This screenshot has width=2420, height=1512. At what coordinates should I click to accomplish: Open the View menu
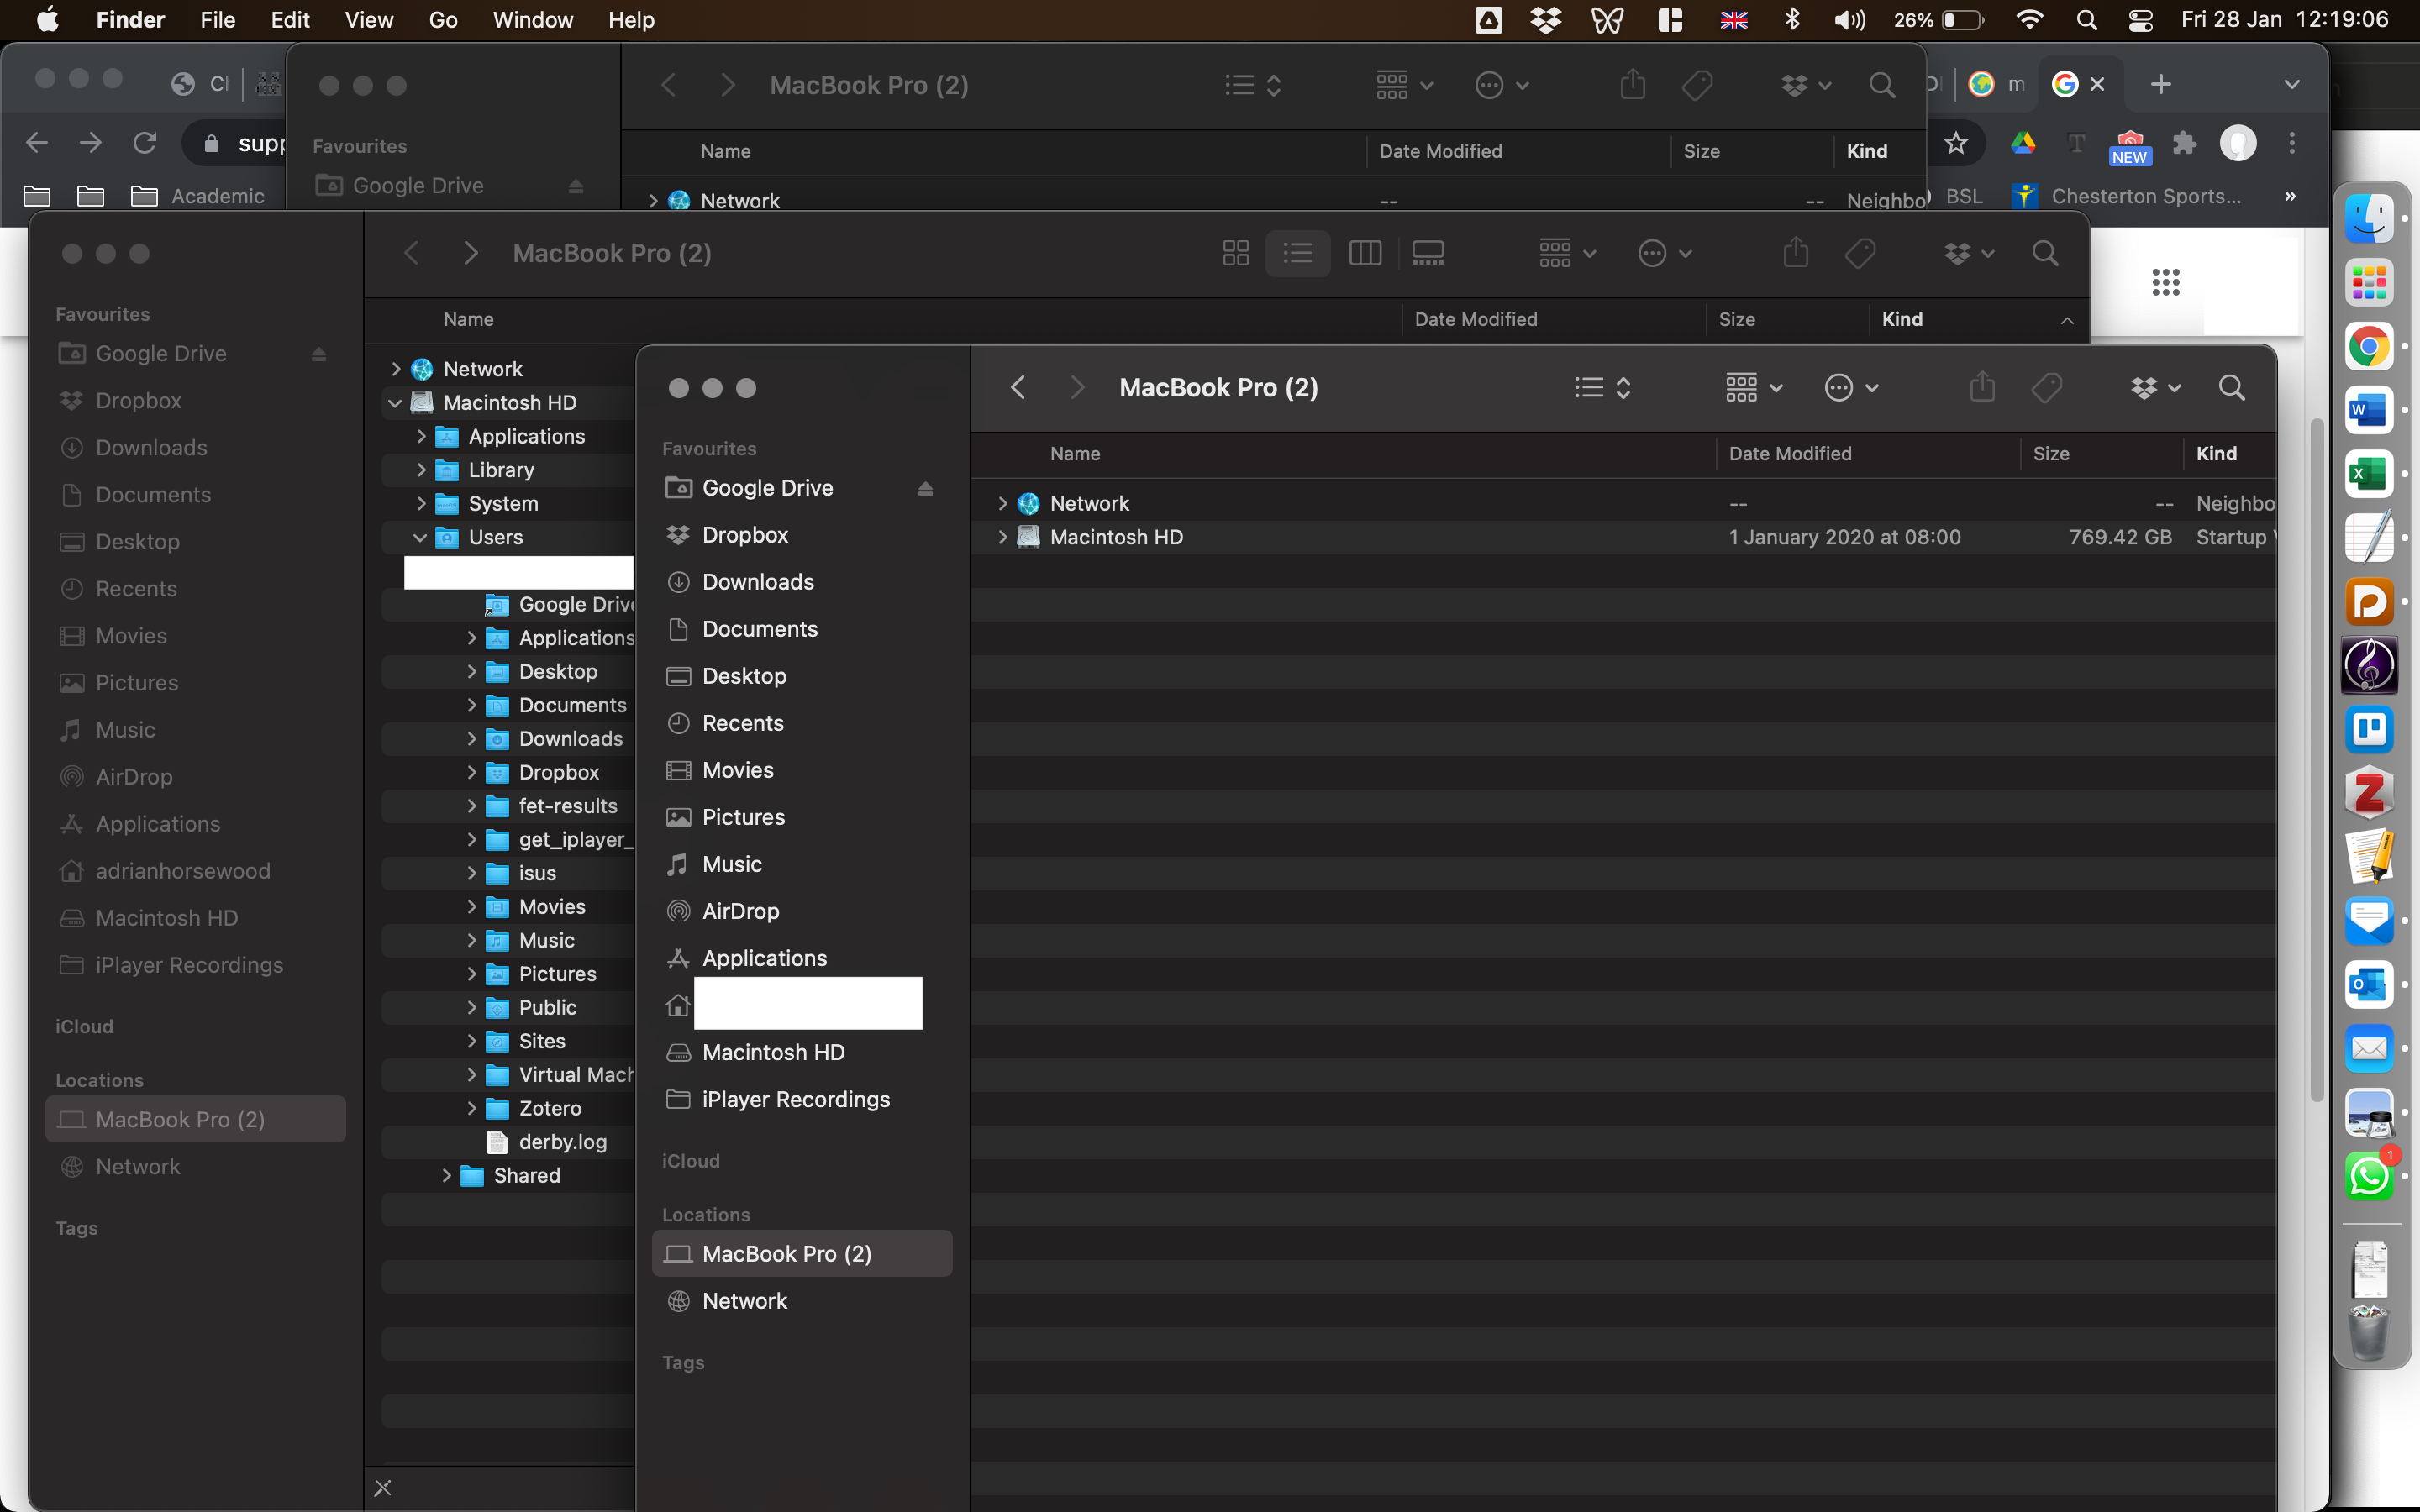[x=369, y=20]
